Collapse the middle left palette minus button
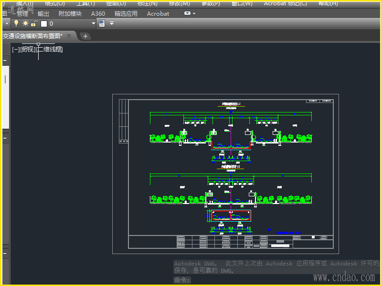The width and height of the screenshot is (382, 286). 5,138
